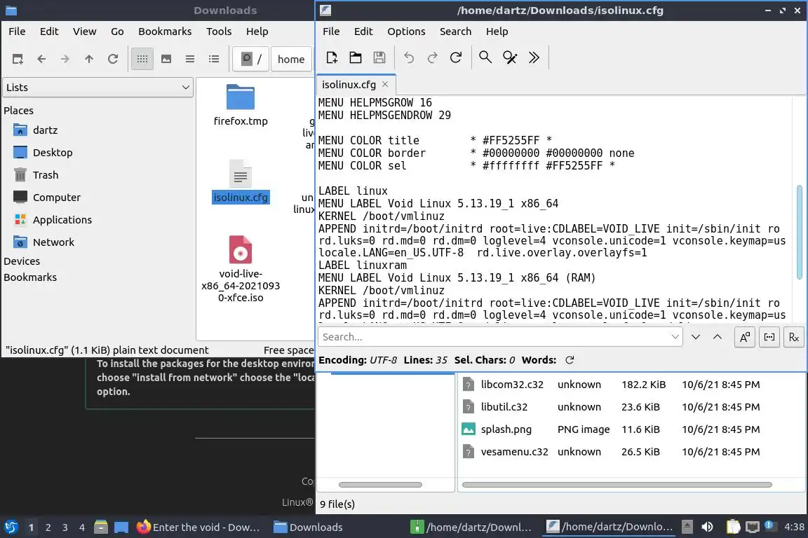Click the Open file icon in the editor toolbar
The height and width of the screenshot is (538, 808).
pos(356,57)
